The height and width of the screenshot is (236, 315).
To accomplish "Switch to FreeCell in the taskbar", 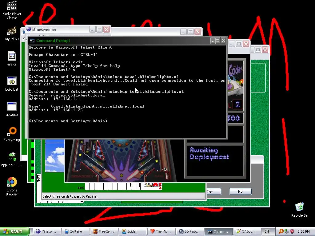I will coord(104,231).
